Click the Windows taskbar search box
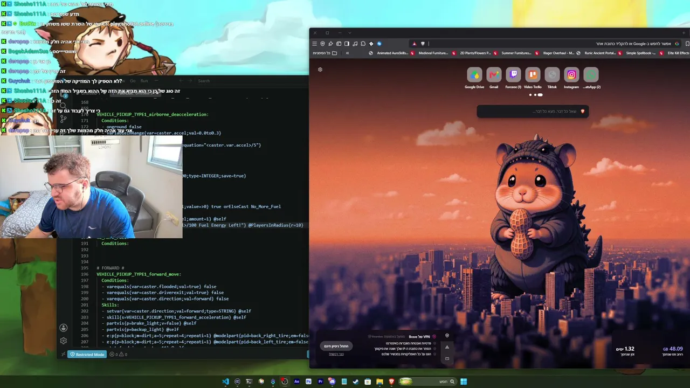 (427, 382)
